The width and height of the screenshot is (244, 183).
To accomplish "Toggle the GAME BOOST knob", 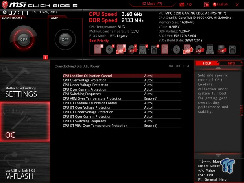I will click(x=24, y=39).
